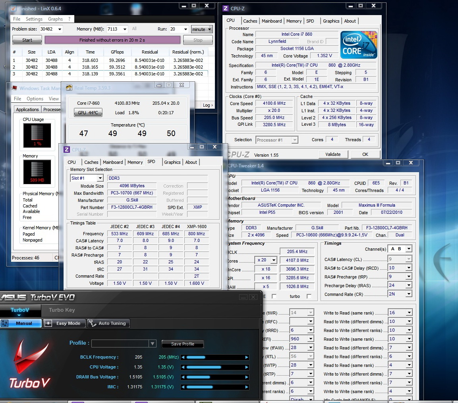Open the Precharge Delay (tRAS) dropdown
This screenshot has width=458, height=403.
pyautogui.click(x=409, y=285)
